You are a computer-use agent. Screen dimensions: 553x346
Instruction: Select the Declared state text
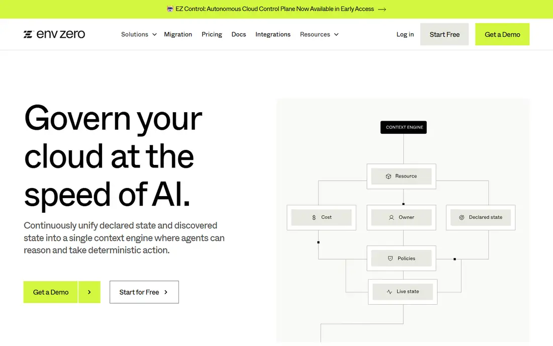[486, 217]
